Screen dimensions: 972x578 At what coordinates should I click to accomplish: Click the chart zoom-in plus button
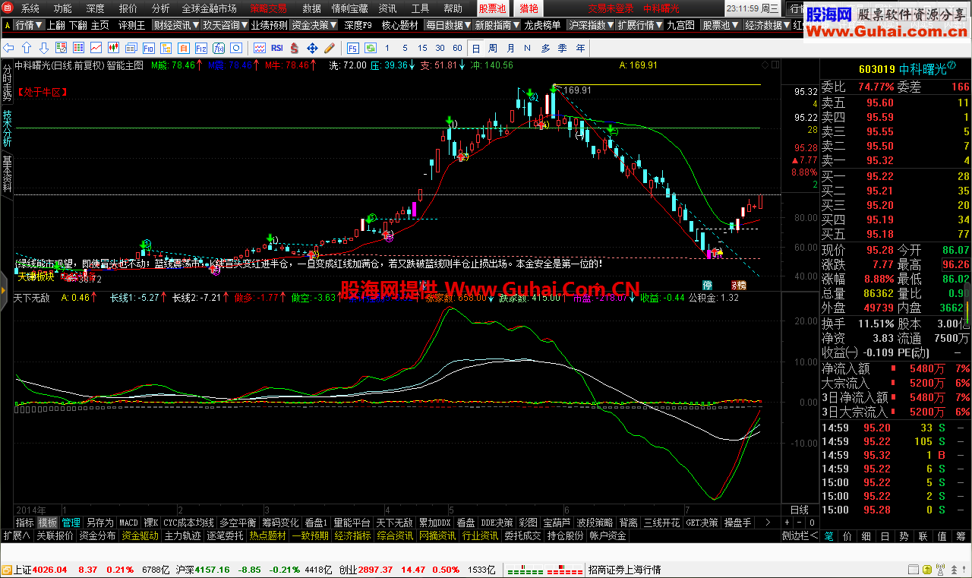coord(787,523)
